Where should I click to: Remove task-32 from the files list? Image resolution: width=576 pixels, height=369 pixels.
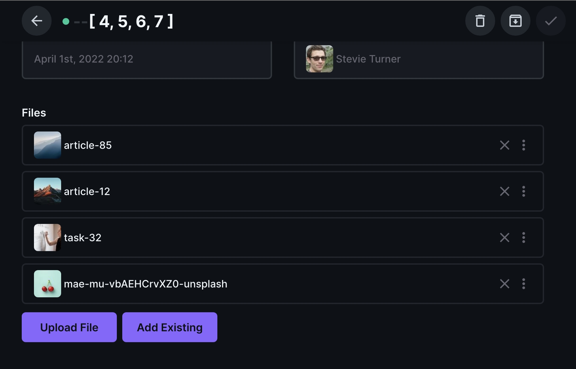(x=505, y=238)
